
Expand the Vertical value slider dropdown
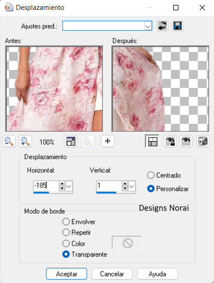[132, 186]
